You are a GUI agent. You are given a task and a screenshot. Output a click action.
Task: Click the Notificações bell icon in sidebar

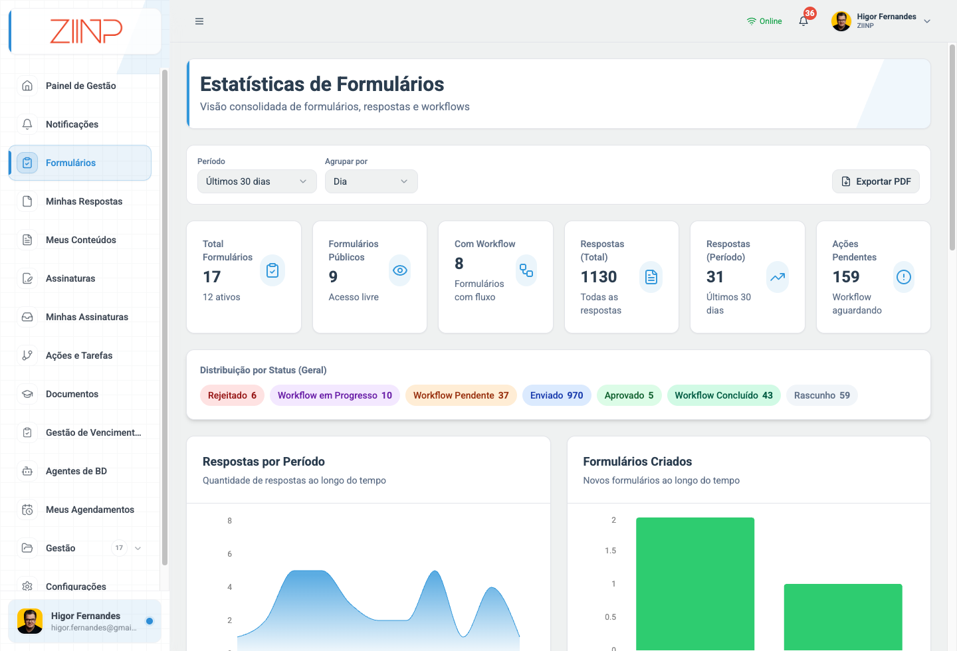[27, 124]
